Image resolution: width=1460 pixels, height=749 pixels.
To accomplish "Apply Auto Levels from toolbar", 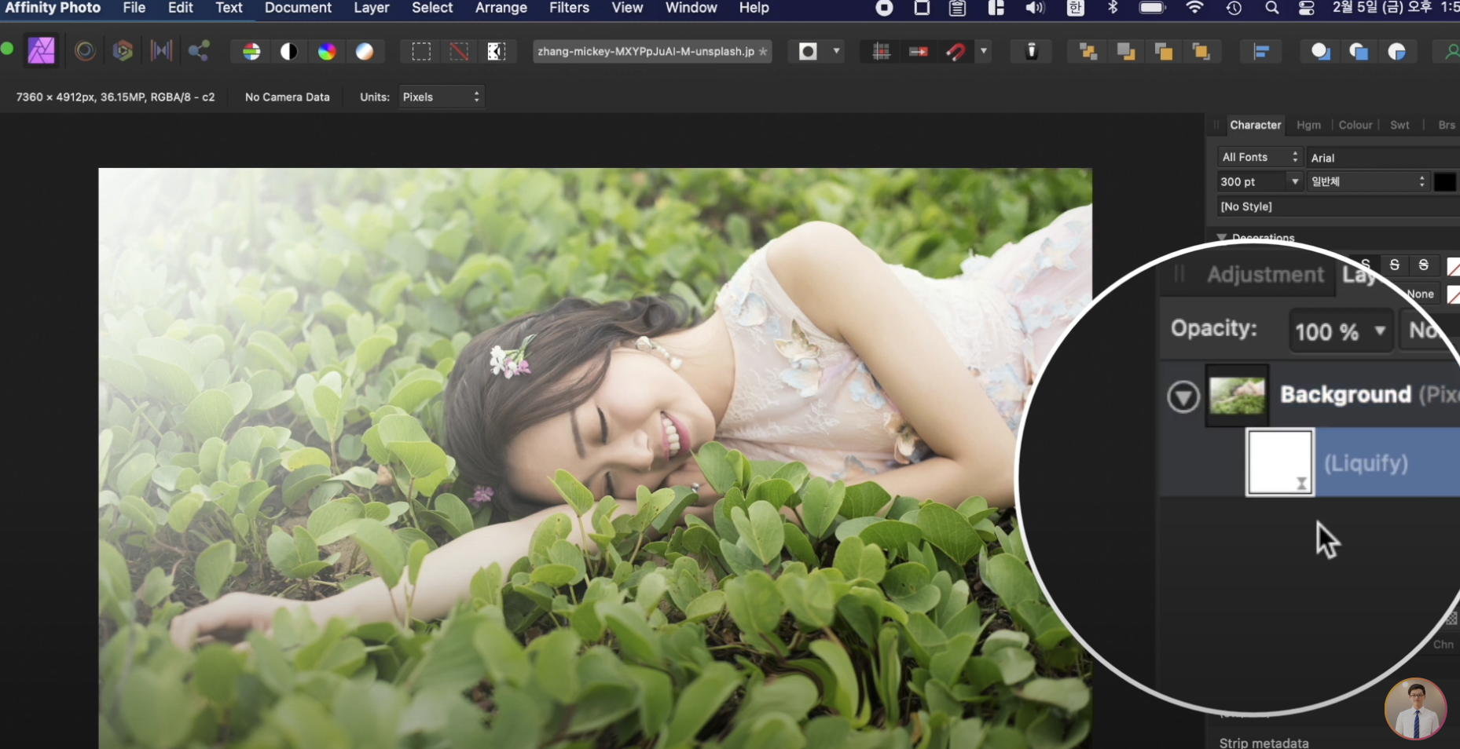I will pos(251,52).
